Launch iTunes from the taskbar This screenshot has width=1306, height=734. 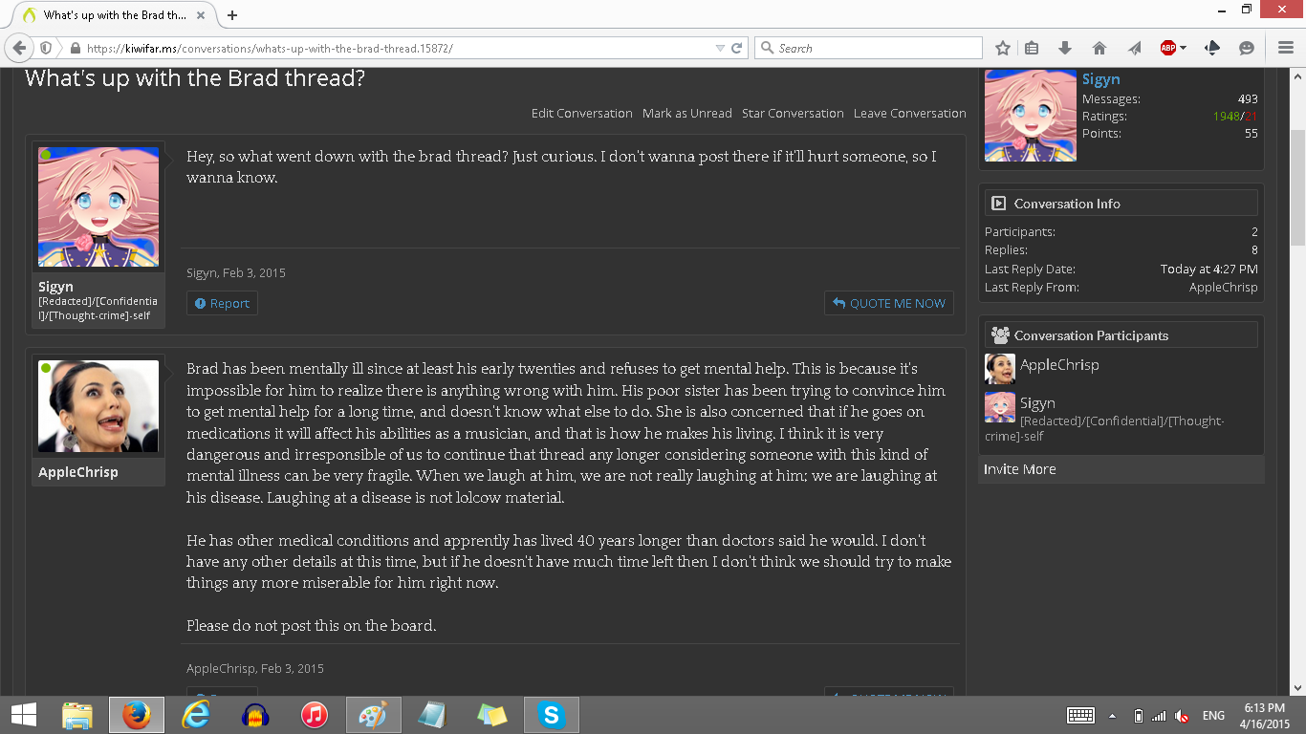click(314, 714)
